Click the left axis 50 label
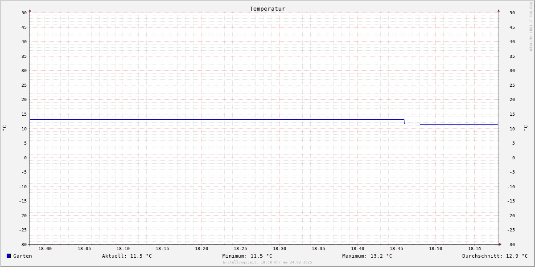Screen dimensions: 535x267 pyautogui.click(x=24, y=12)
